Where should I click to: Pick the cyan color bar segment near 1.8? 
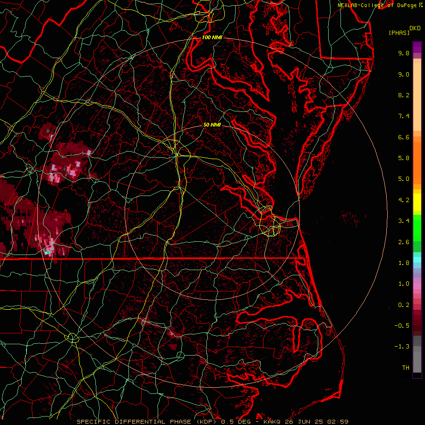point(417,260)
